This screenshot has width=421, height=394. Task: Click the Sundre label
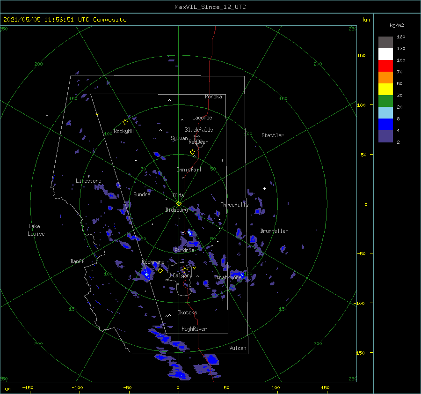point(142,194)
